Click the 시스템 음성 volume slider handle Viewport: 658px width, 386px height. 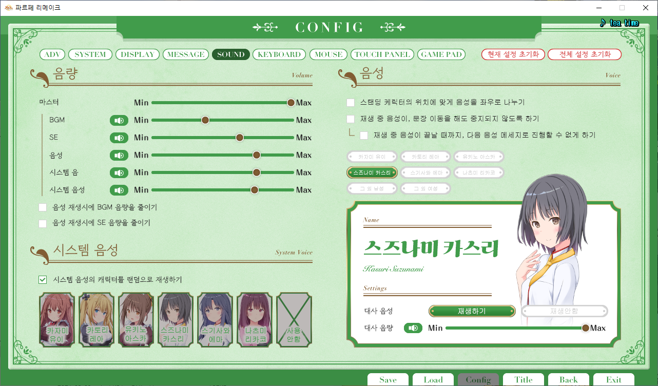pyautogui.click(x=254, y=190)
